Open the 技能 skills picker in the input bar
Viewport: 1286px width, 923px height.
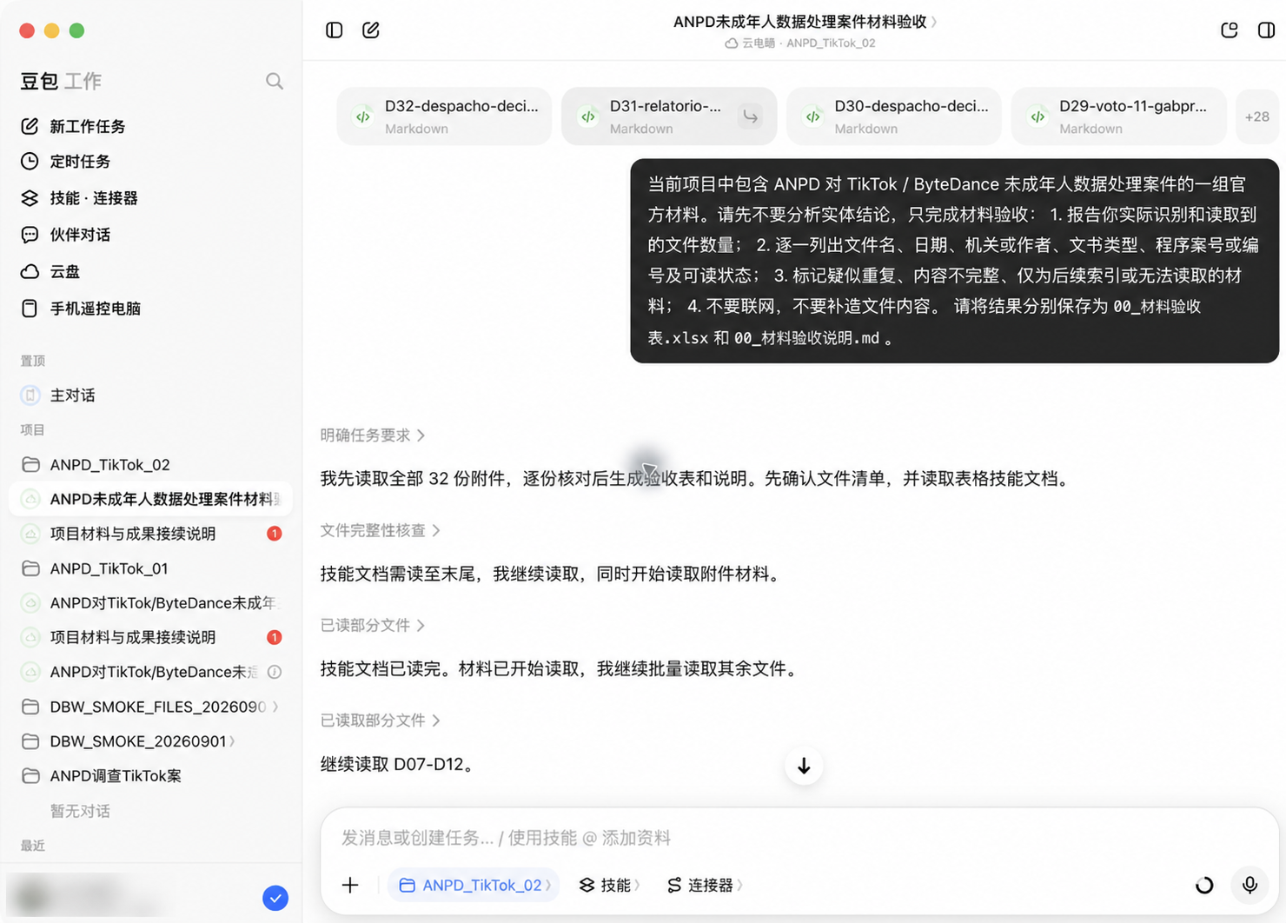(x=609, y=886)
